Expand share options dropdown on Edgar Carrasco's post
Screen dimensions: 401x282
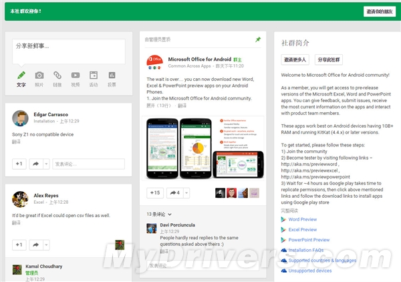click(46, 164)
